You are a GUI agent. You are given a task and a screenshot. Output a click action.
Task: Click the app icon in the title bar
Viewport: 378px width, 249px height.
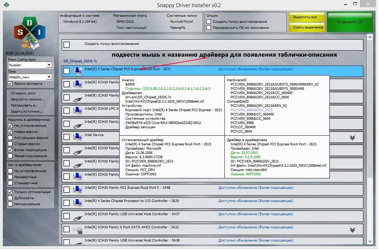(x=6, y=5)
